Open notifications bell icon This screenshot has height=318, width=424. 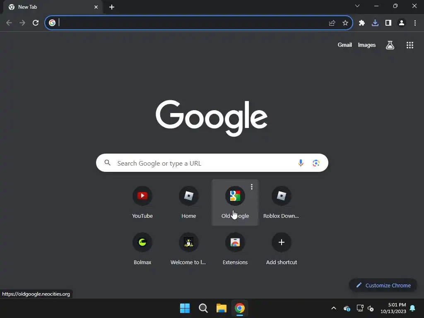tap(413, 308)
